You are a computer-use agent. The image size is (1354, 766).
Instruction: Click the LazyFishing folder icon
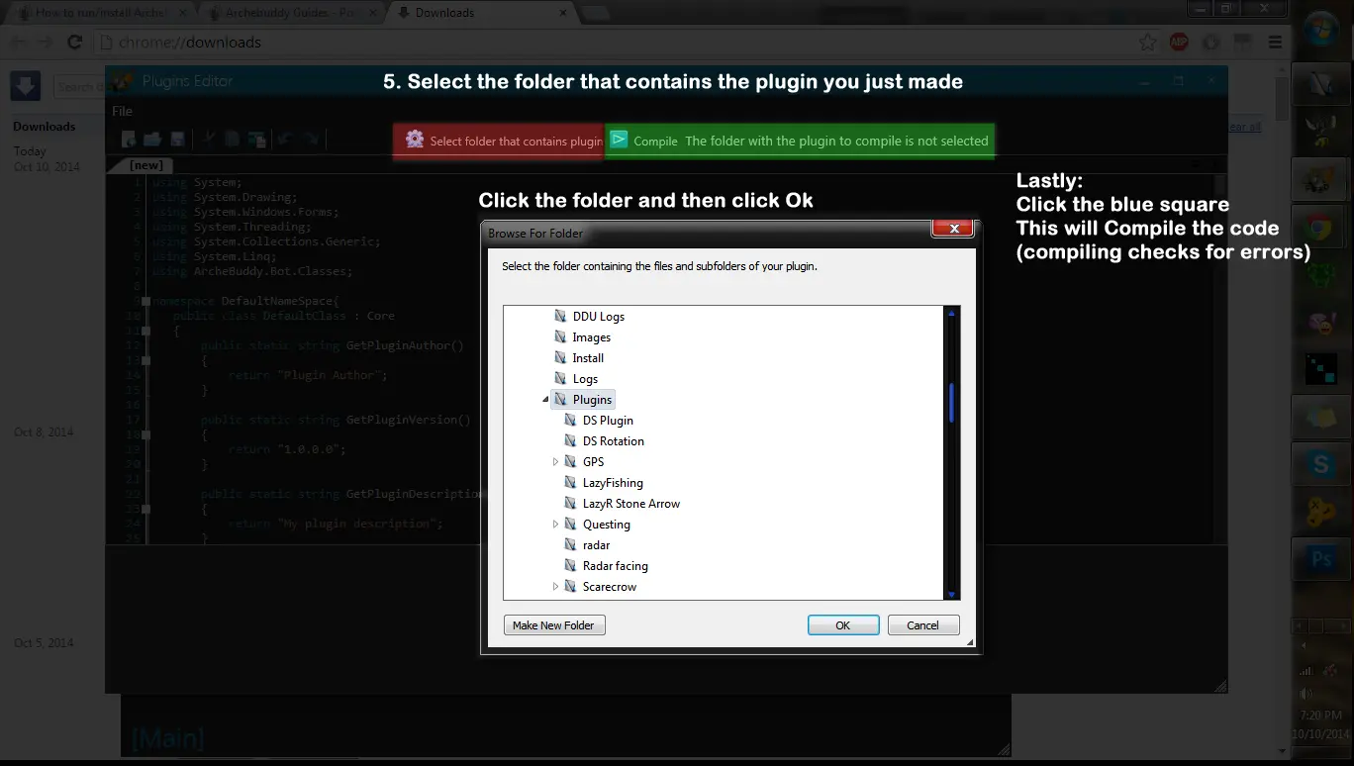[x=570, y=483]
